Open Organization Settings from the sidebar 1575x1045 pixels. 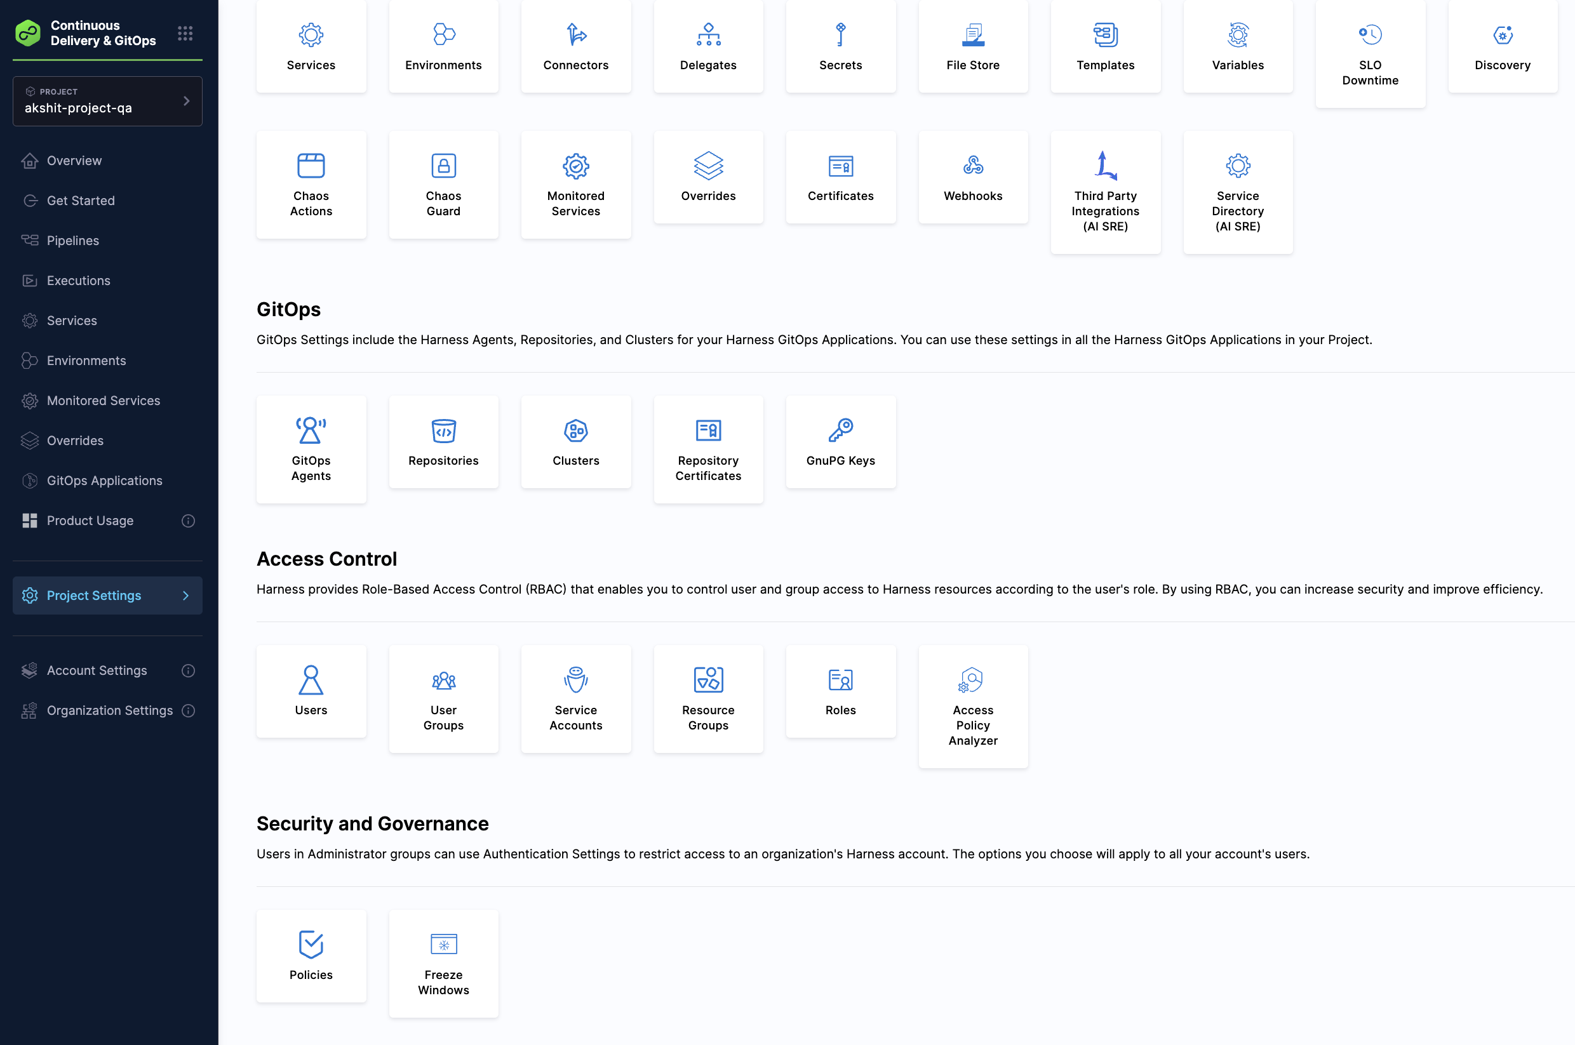pos(109,710)
